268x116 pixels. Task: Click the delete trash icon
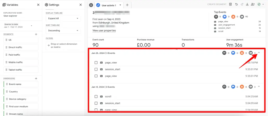231,4
